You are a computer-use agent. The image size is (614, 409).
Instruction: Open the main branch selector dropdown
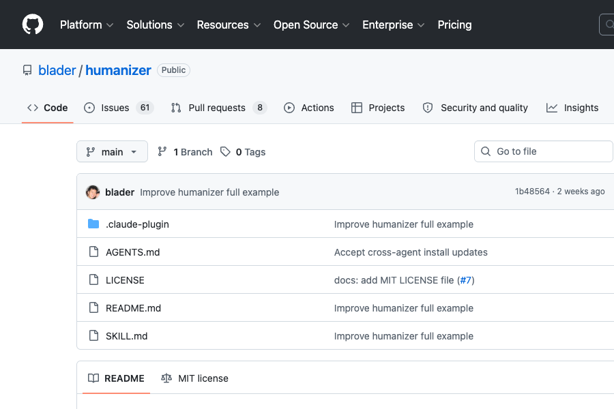point(112,151)
